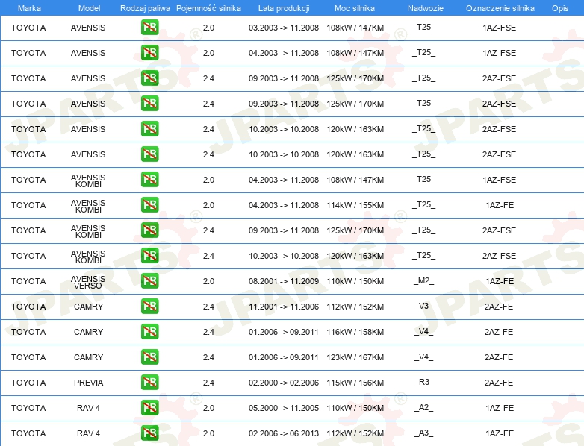Select 2AZ-FE engine code in PREVIA row

499,383
